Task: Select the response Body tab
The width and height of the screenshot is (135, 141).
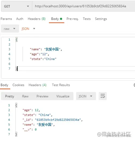Action: (4, 85)
